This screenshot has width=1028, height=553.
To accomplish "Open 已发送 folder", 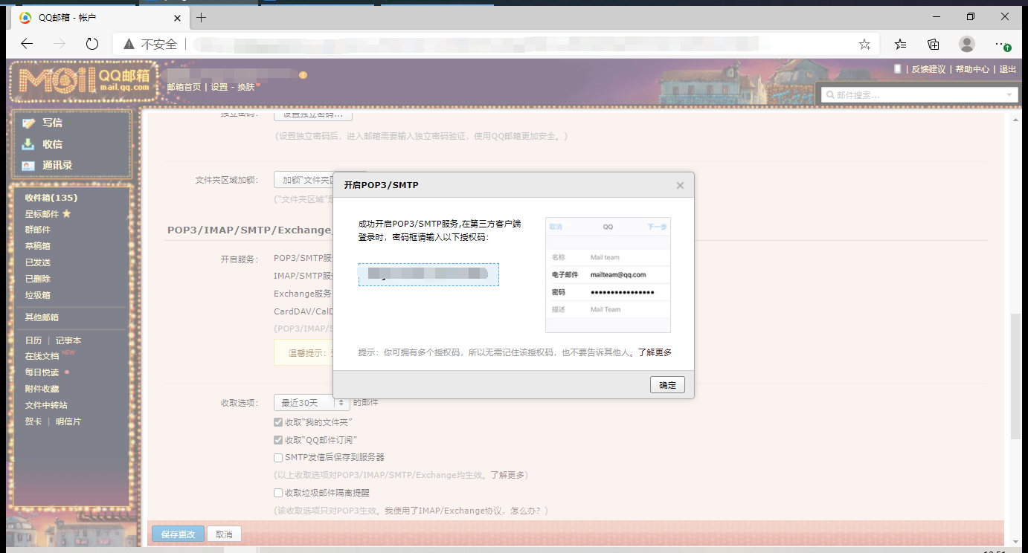I will pyautogui.click(x=38, y=262).
